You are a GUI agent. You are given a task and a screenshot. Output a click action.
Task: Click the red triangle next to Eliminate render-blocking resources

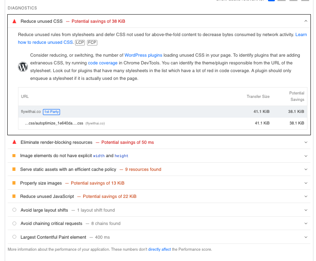click(14, 142)
